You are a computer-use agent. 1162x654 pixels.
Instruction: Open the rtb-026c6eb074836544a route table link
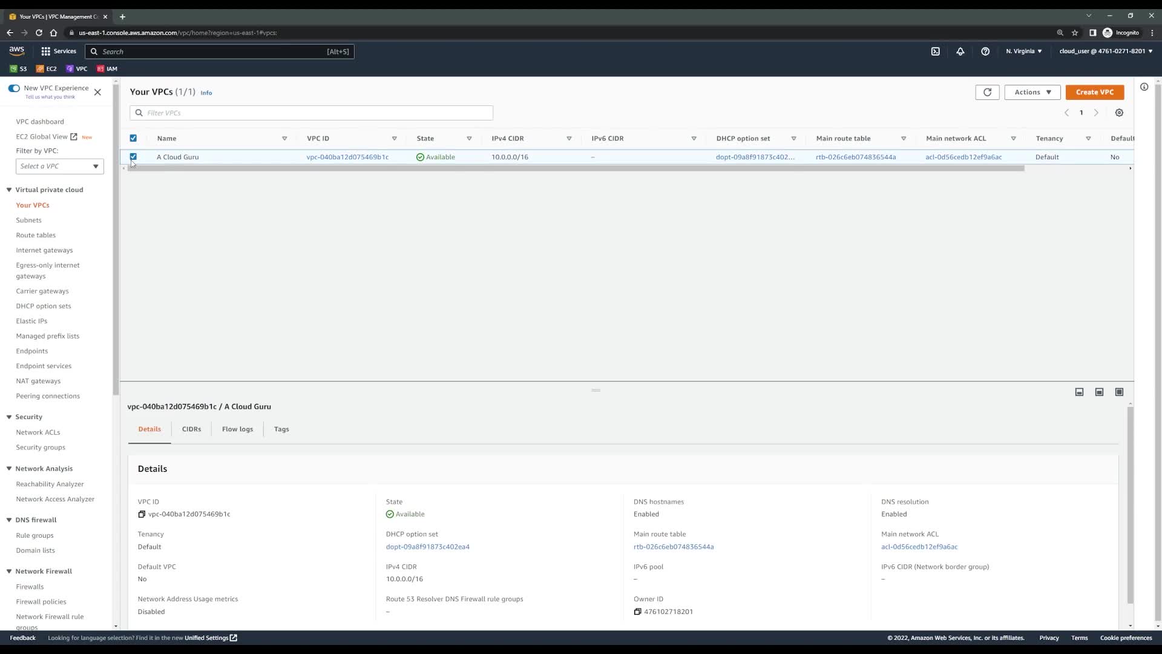tap(855, 157)
